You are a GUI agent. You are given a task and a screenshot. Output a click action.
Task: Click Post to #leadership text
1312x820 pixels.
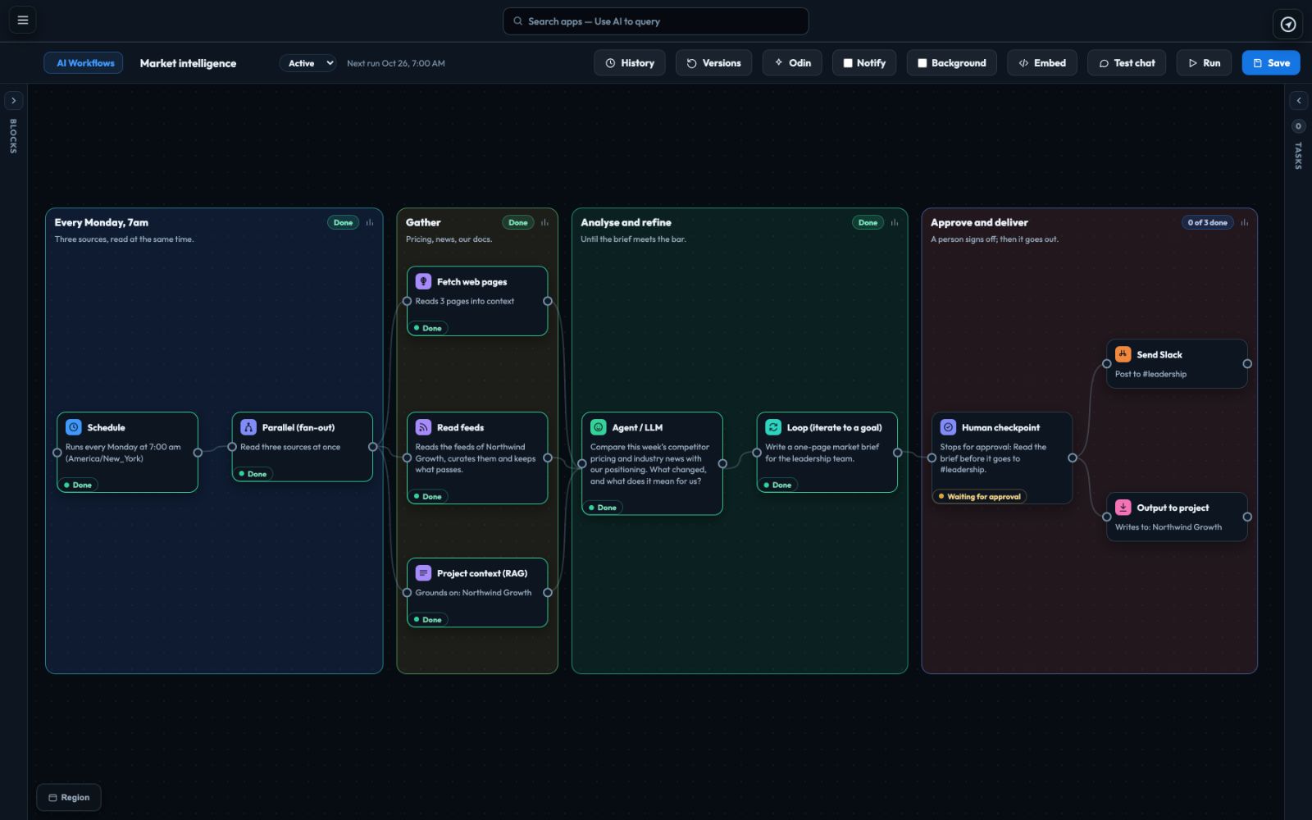pyautogui.click(x=1150, y=374)
